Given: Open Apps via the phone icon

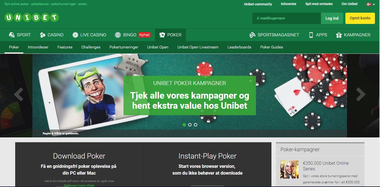Looking at the screenshot, I should (x=311, y=35).
